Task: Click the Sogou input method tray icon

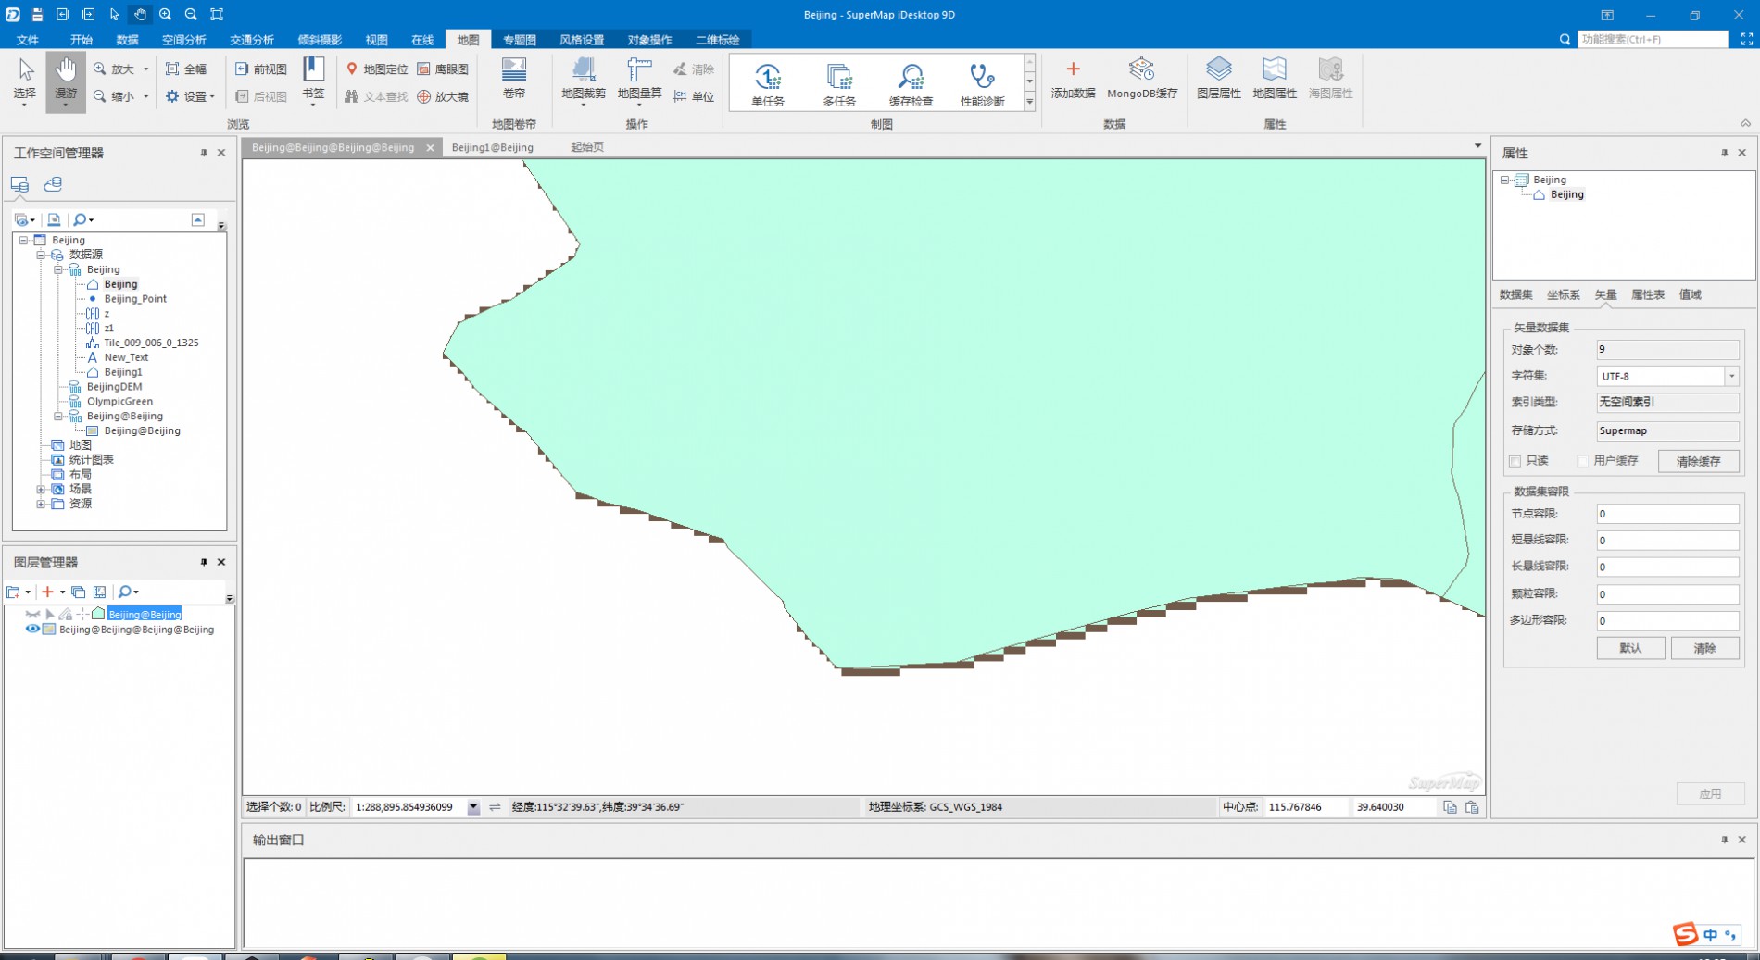Action: pyautogui.click(x=1685, y=934)
